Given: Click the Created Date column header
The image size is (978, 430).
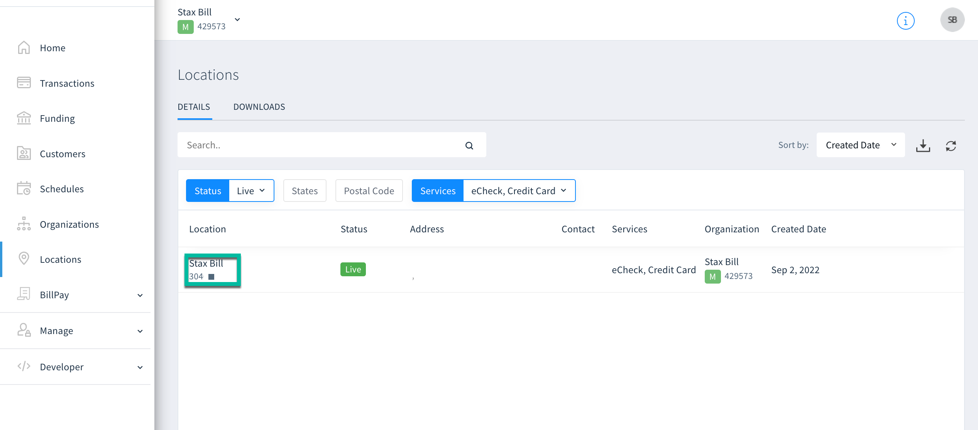Looking at the screenshot, I should 799,229.
